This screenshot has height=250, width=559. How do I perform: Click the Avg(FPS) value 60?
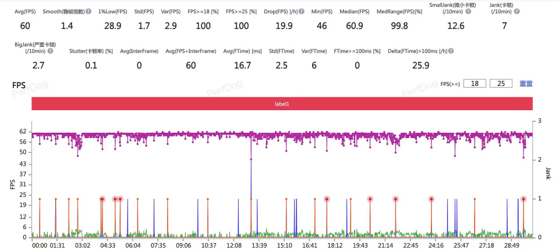pos(25,26)
